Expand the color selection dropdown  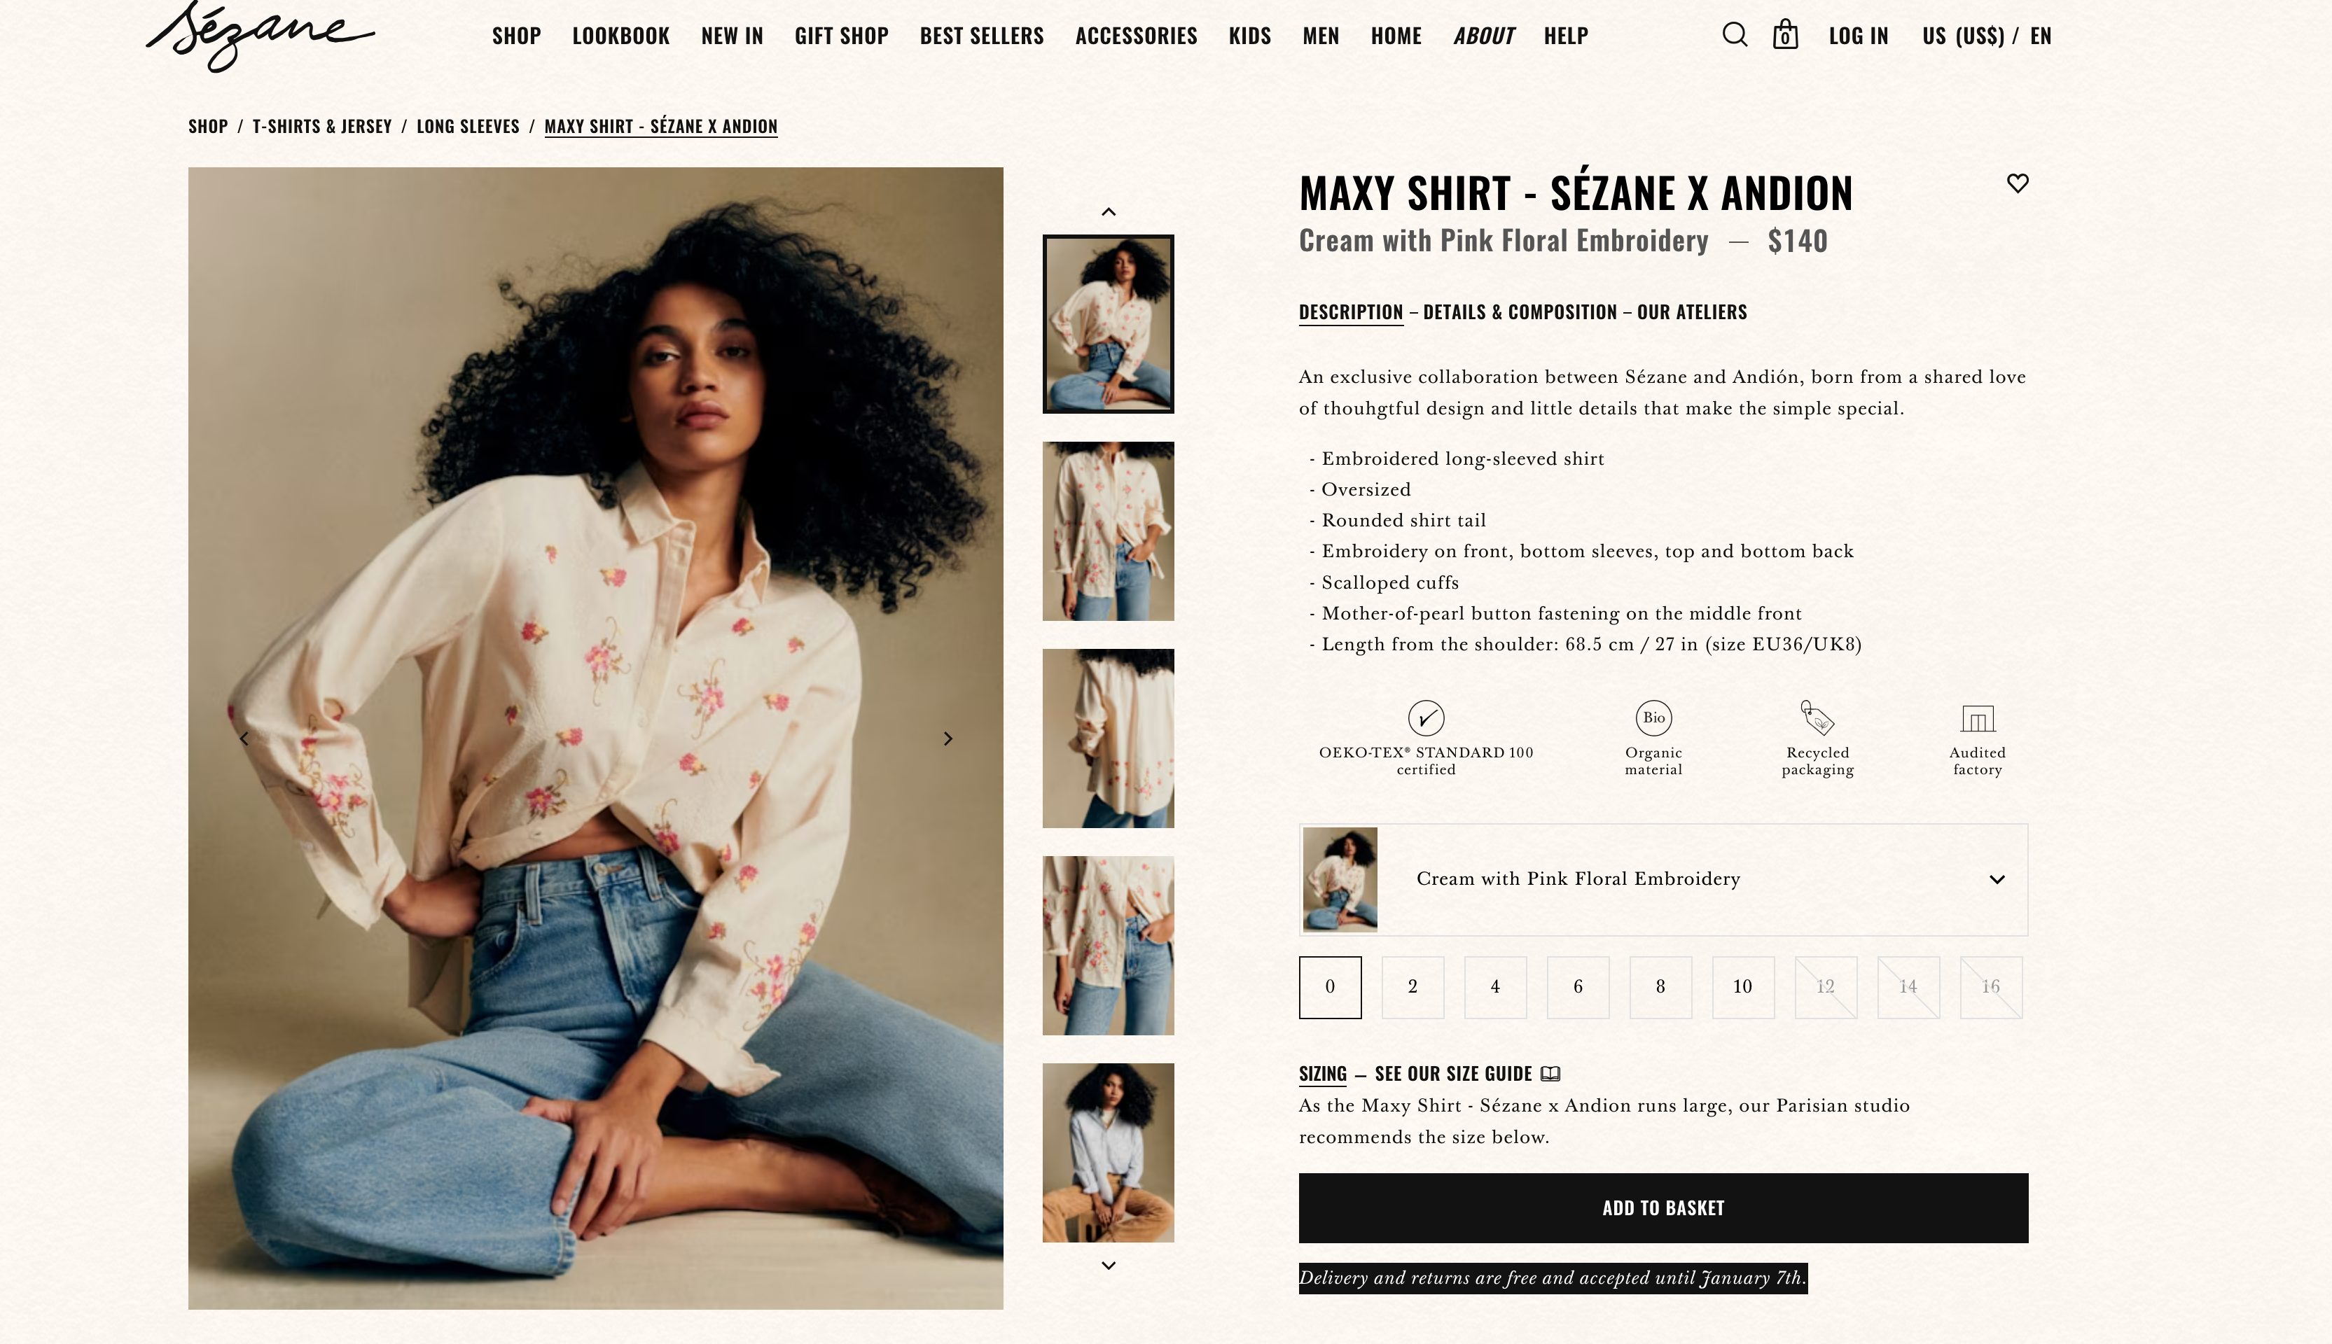[x=1663, y=880]
